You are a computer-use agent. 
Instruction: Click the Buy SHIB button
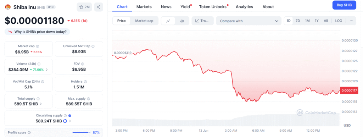[x=344, y=5]
